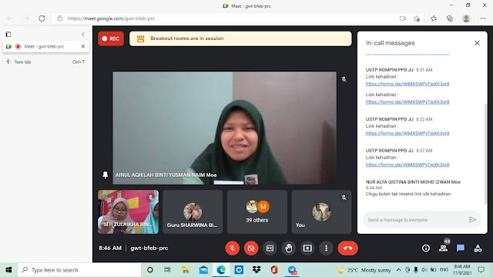Open a New tab in sidebar
The image size is (493, 277).
click(46, 62)
